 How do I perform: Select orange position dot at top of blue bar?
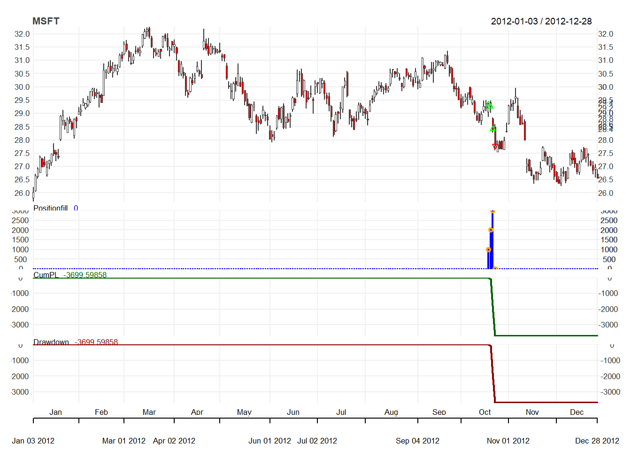[x=492, y=211]
